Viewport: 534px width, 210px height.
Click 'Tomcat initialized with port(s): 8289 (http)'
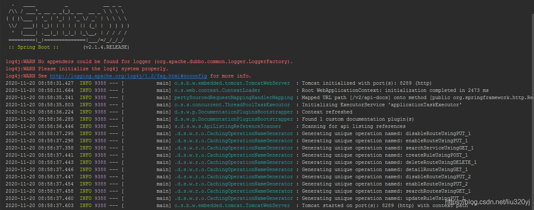[367, 83]
